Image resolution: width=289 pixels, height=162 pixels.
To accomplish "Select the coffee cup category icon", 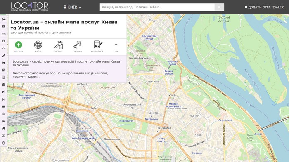I will click(x=3, y=107).
